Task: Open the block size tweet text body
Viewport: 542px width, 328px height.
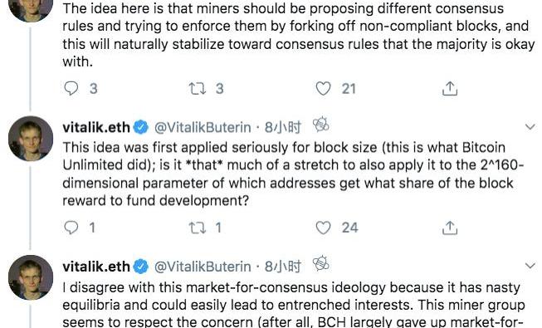Action: click(x=293, y=174)
